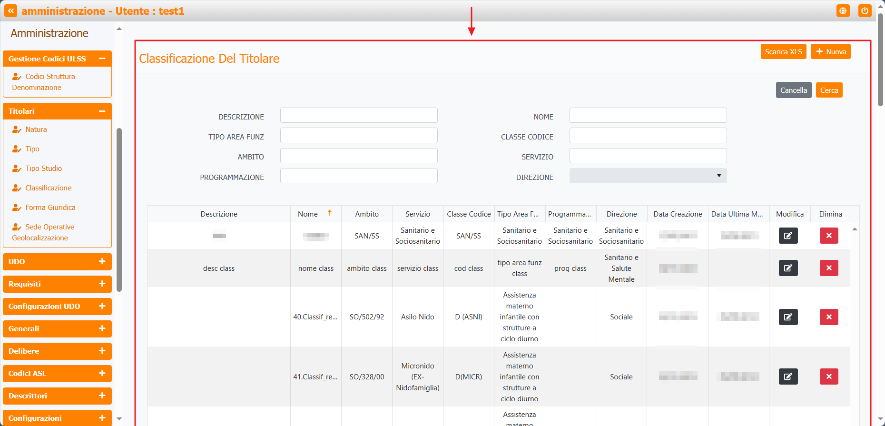
Task: Open the DIREZIONE dropdown
Action: pyautogui.click(x=648, y=176)
